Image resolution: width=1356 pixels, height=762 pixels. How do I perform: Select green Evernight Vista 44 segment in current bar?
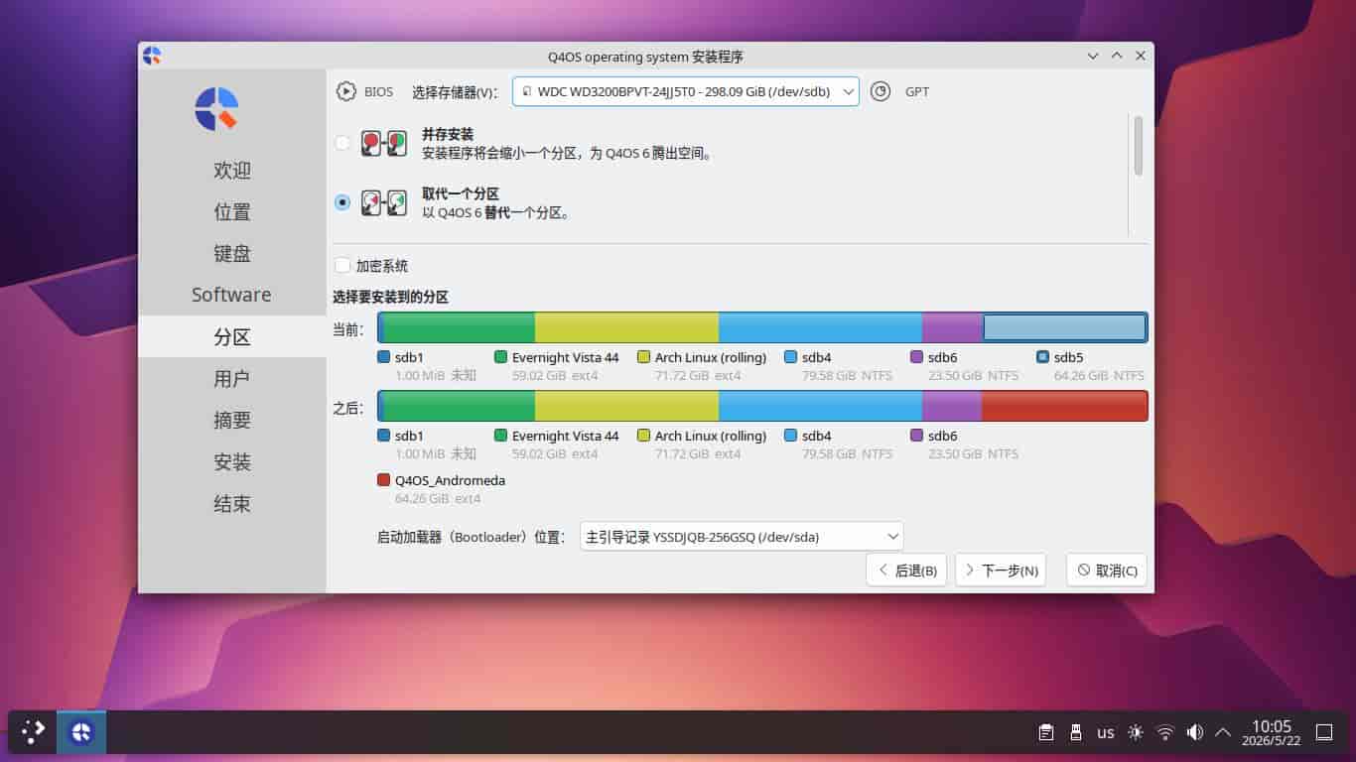tap(459, 327)
